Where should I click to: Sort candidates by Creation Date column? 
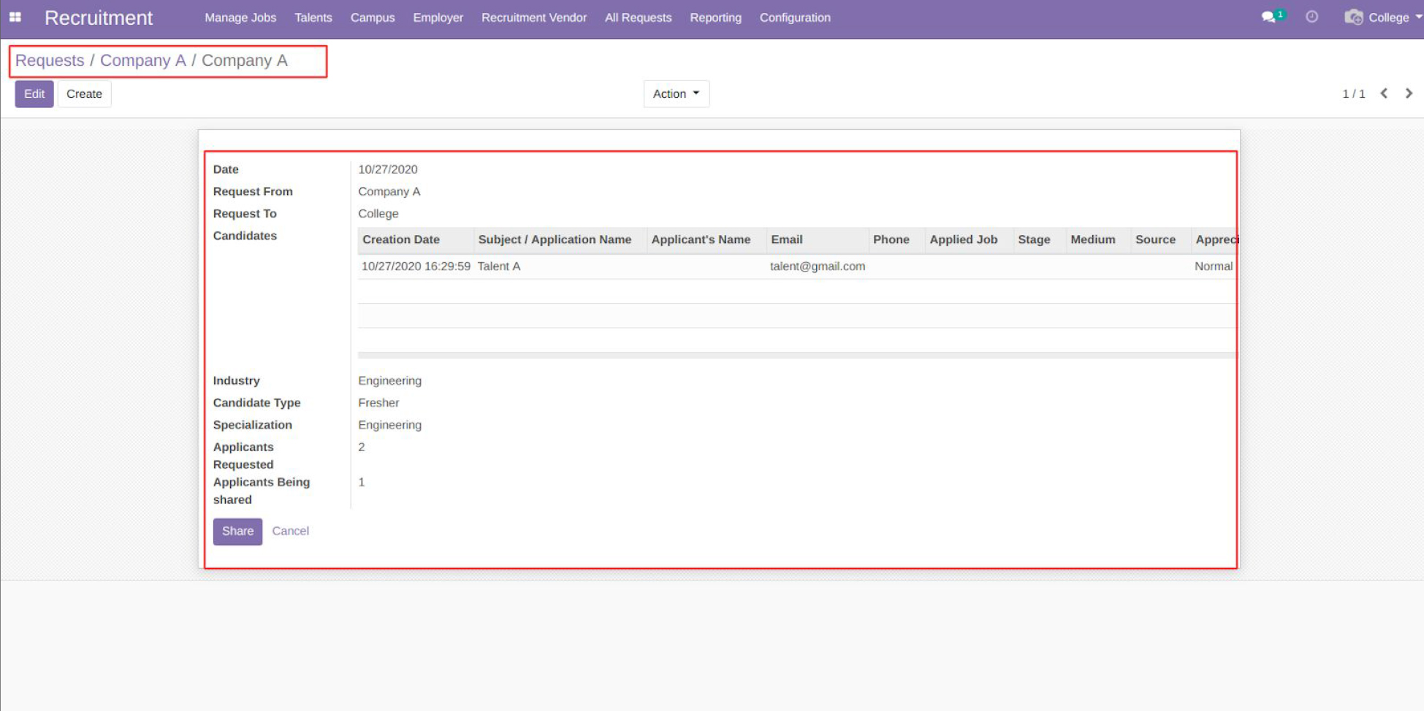click(401, 239)
